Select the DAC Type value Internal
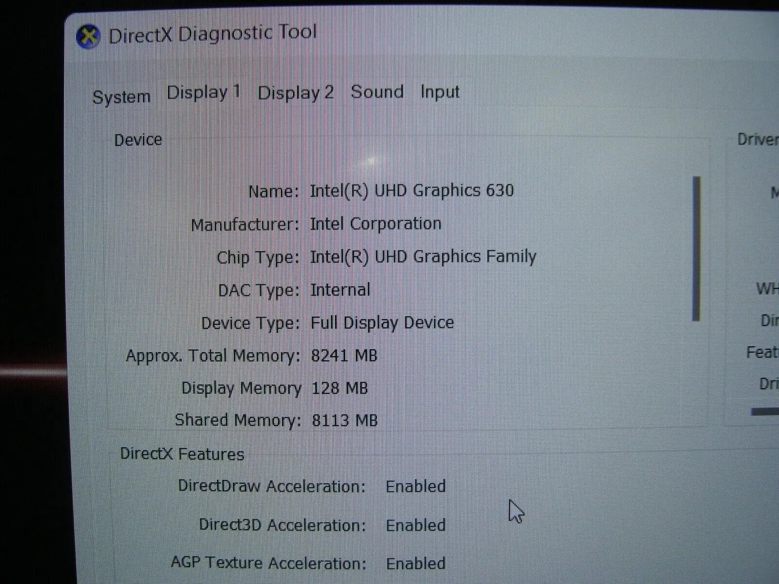The height and width of the screenshot is (584, 779). tap(340, 290)
